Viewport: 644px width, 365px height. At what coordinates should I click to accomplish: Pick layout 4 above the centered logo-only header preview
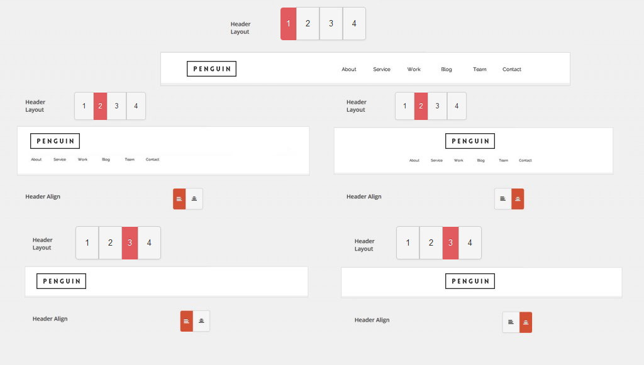point(470,242)
